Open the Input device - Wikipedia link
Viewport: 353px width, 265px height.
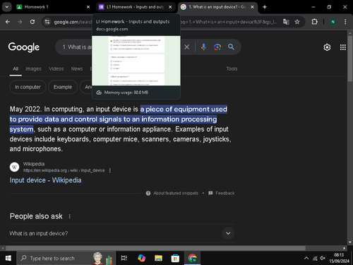tap(45, 180)
